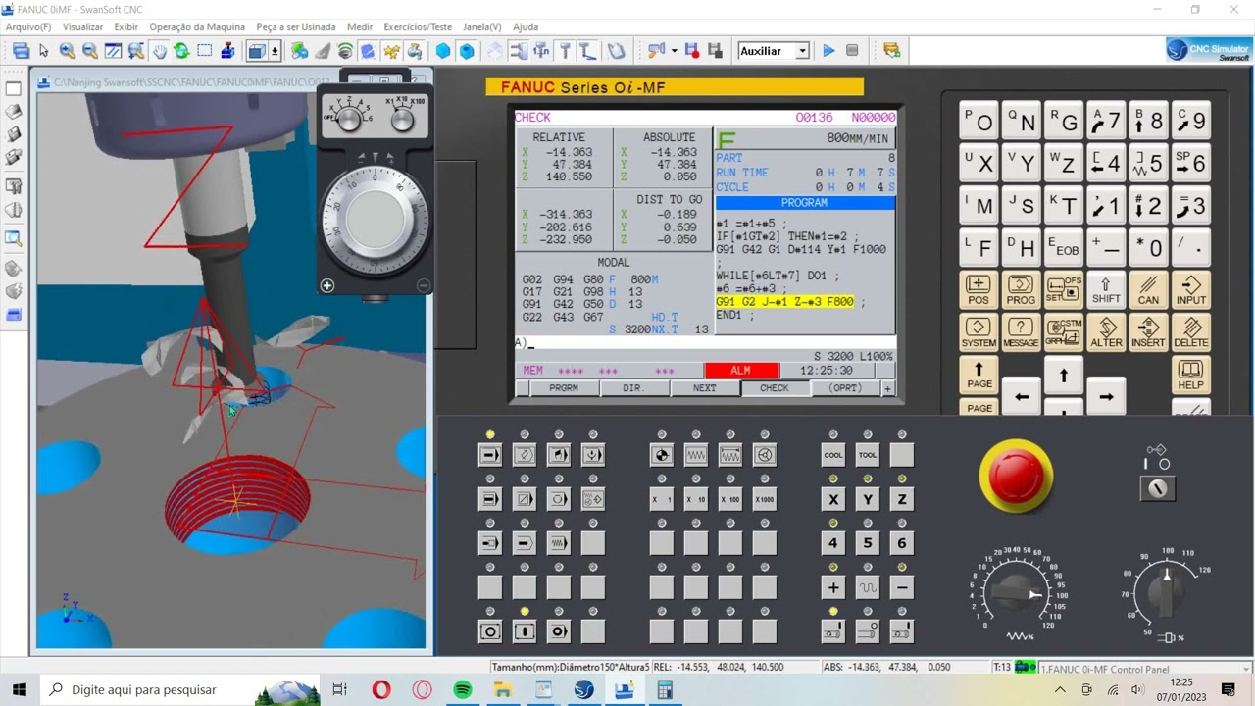Click the Windows Start button

click(x=20, y=690)
